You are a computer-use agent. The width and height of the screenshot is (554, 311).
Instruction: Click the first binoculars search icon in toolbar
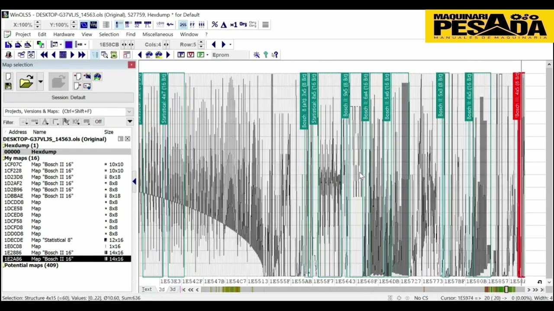149,55
